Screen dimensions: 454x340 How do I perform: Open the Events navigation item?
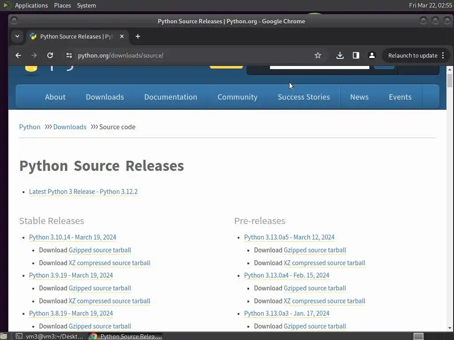point(400,97)
